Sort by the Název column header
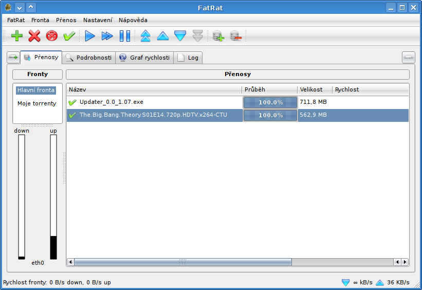The height and width of the screenshot is (290, 422). (x=154, y=89)
